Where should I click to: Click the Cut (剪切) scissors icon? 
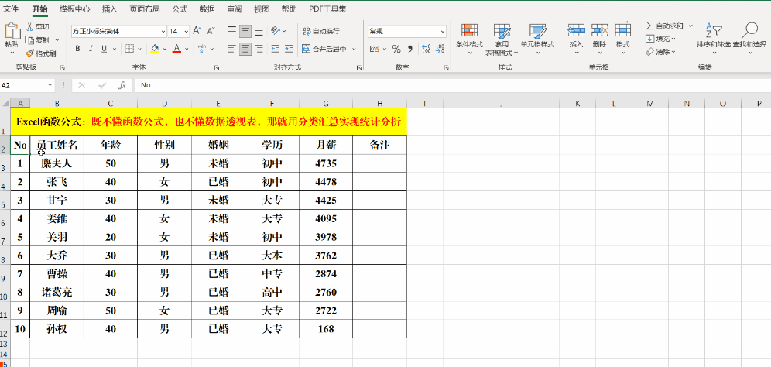coord(29,27)
